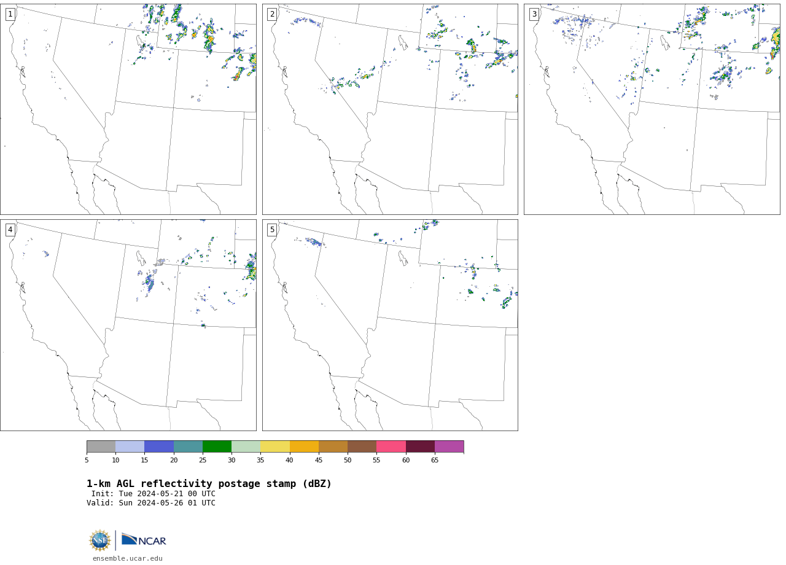Open ensemble member 1 reflectivity map
This screenshot has height=565, width=786.
click(x=128, y=109)
